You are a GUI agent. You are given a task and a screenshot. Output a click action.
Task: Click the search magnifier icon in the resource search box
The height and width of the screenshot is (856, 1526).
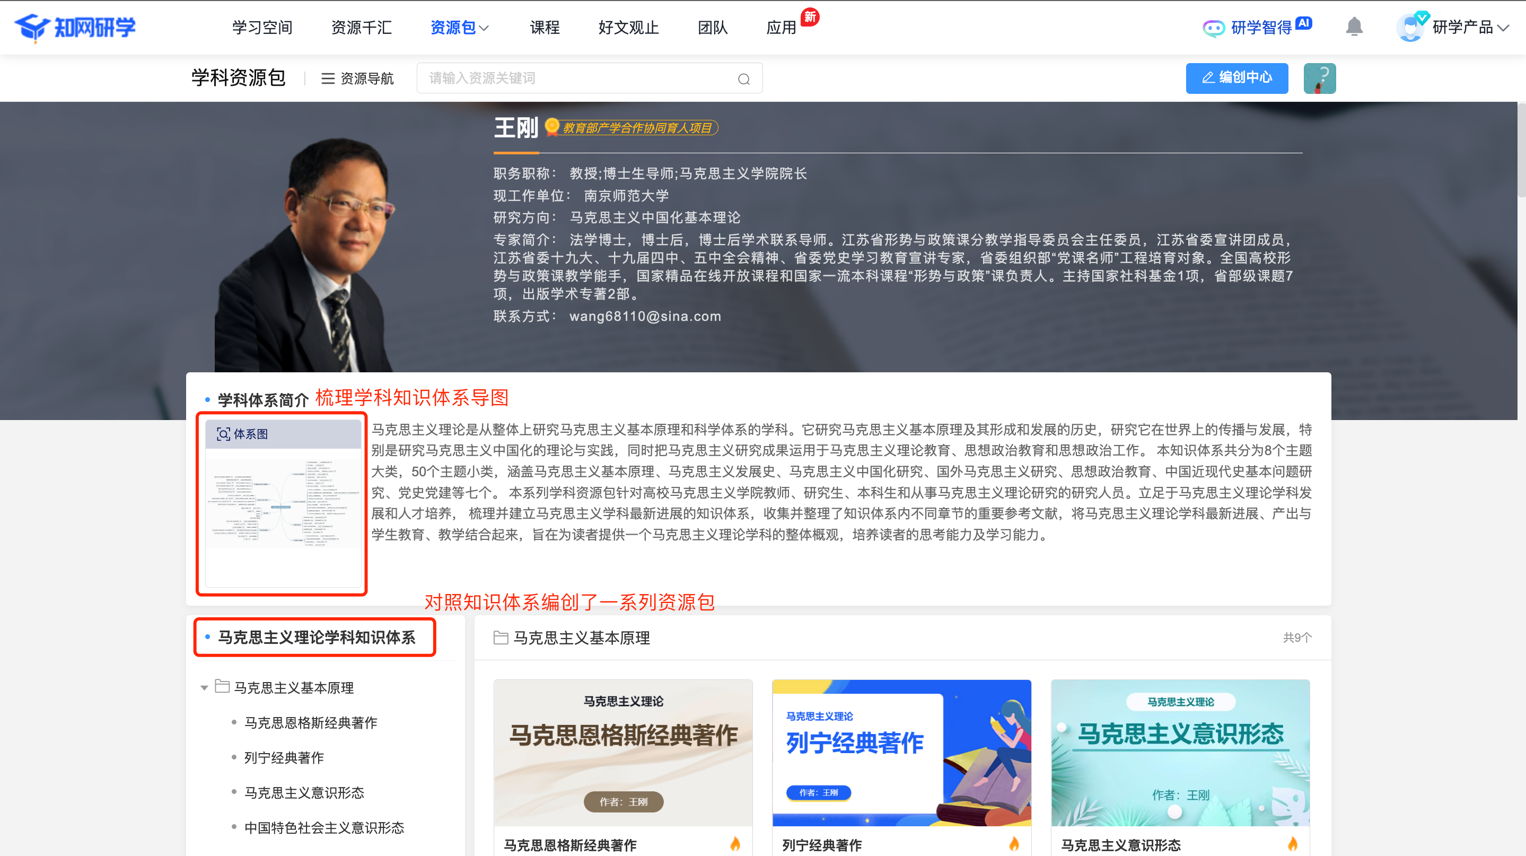(743, 79)
